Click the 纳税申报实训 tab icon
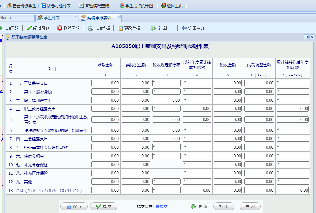Image resolution: width=316 pixels, height=213 pixels. pos(83,18)
